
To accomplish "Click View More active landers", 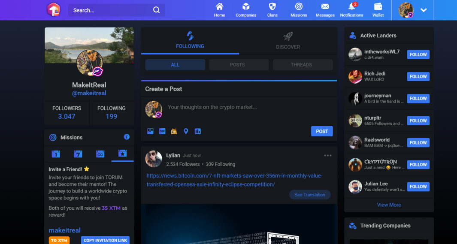I will coord(389,205).
